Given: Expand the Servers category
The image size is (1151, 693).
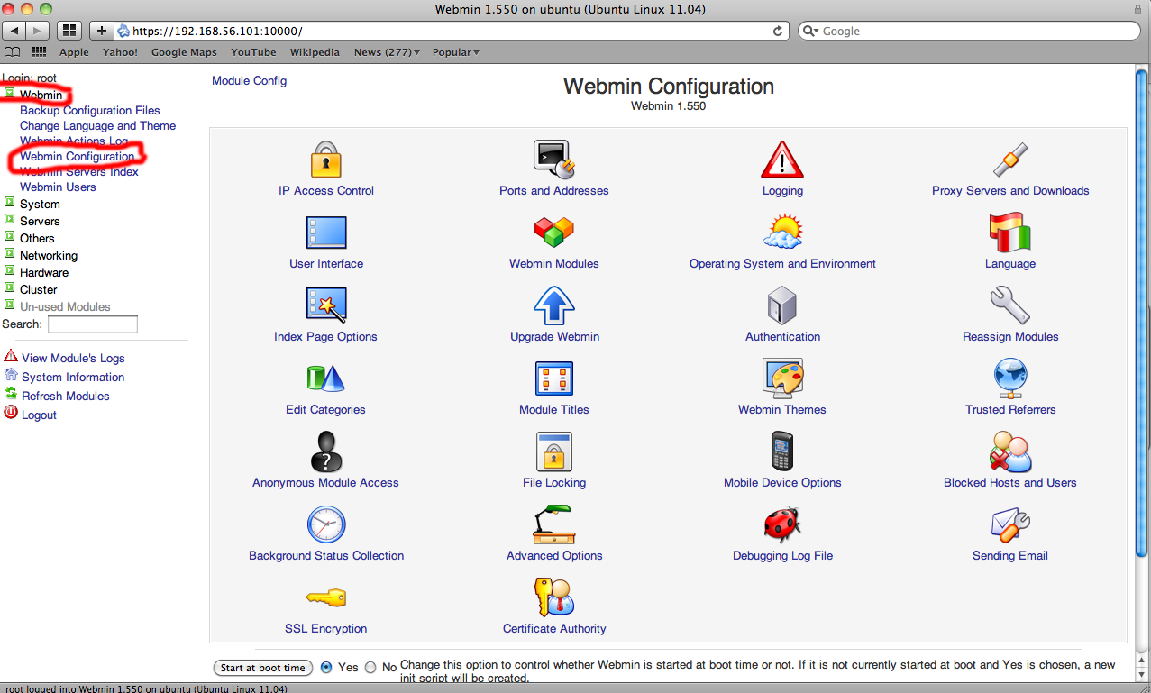Looking at the screenshot, I should [x=9, y=220].
